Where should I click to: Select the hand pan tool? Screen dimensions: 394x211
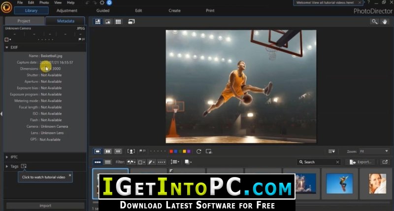[x=385, y=22]
